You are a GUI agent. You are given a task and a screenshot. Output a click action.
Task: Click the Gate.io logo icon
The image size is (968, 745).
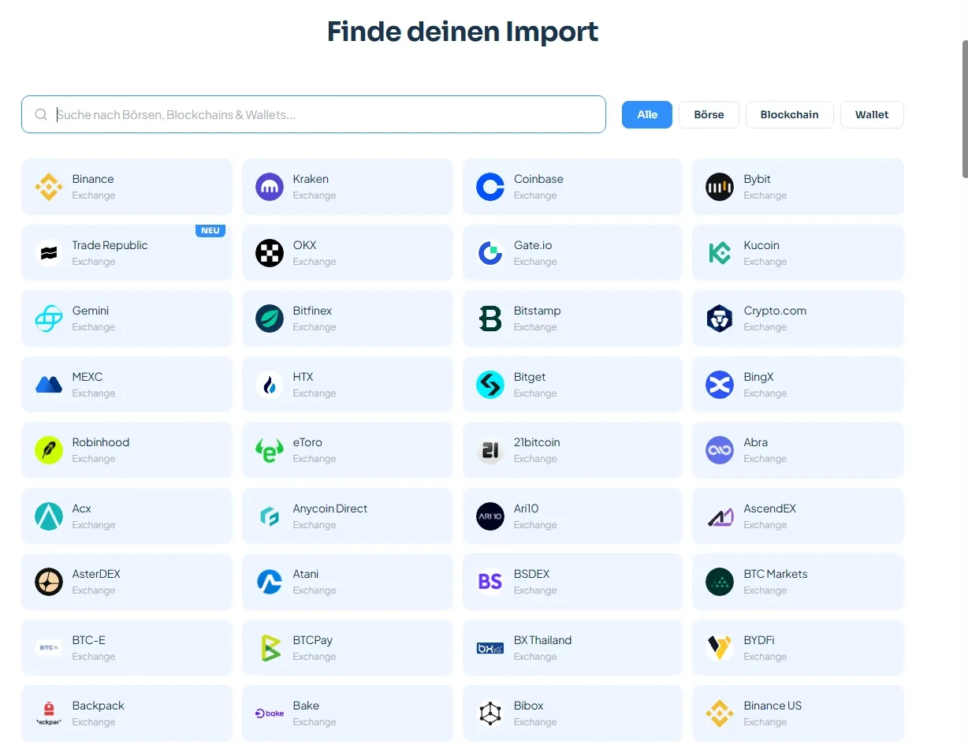[x=490, y=253]
